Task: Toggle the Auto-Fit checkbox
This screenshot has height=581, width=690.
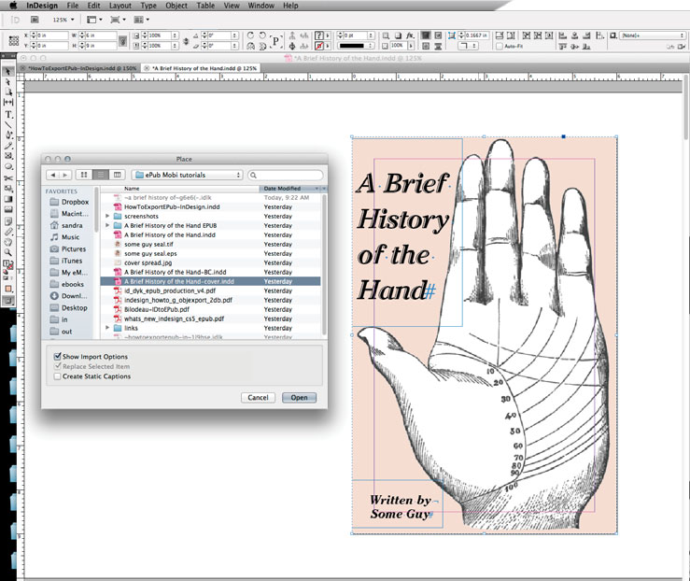Action: click(x=500, y=46)
